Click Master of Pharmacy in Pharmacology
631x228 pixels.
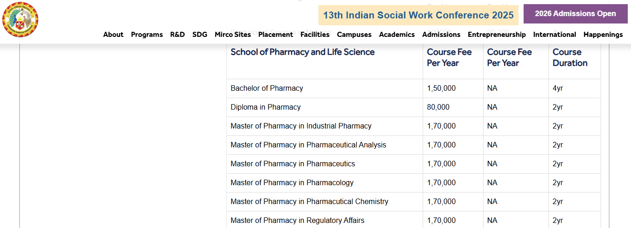click(x=292, y=183)
